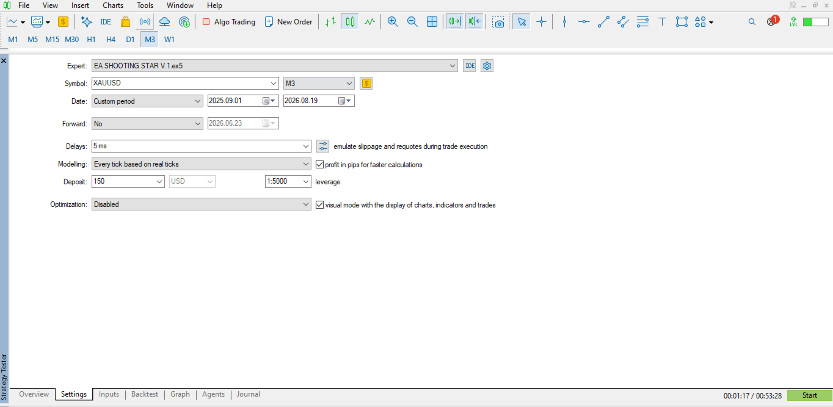Open the Tools menu
The image size is (833, 407).
(x=145, y=5)
